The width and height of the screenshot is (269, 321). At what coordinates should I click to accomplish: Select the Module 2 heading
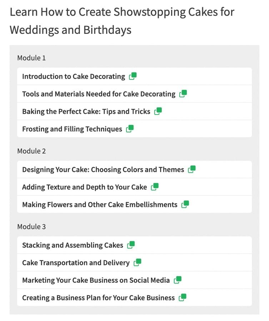31,151
